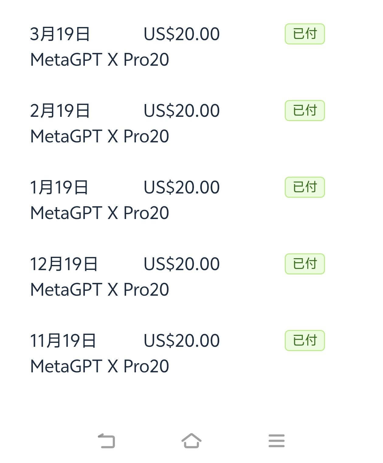The image size is (383, 463).
Task: Open the recent apps menu icon
Action: pyautogui.click(x=276, y=441)
